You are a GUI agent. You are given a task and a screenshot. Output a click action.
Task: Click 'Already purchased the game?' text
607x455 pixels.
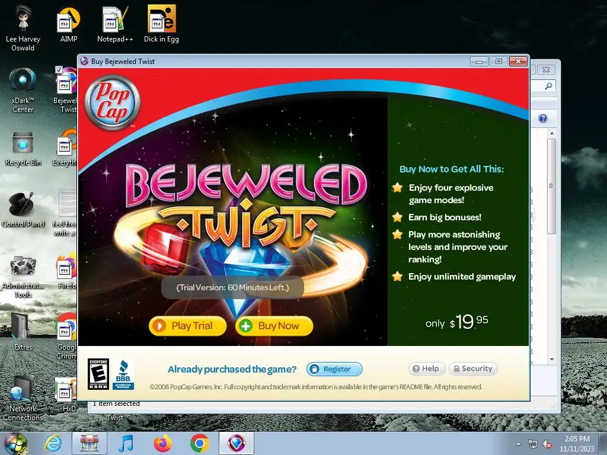[x=232, y=369]
